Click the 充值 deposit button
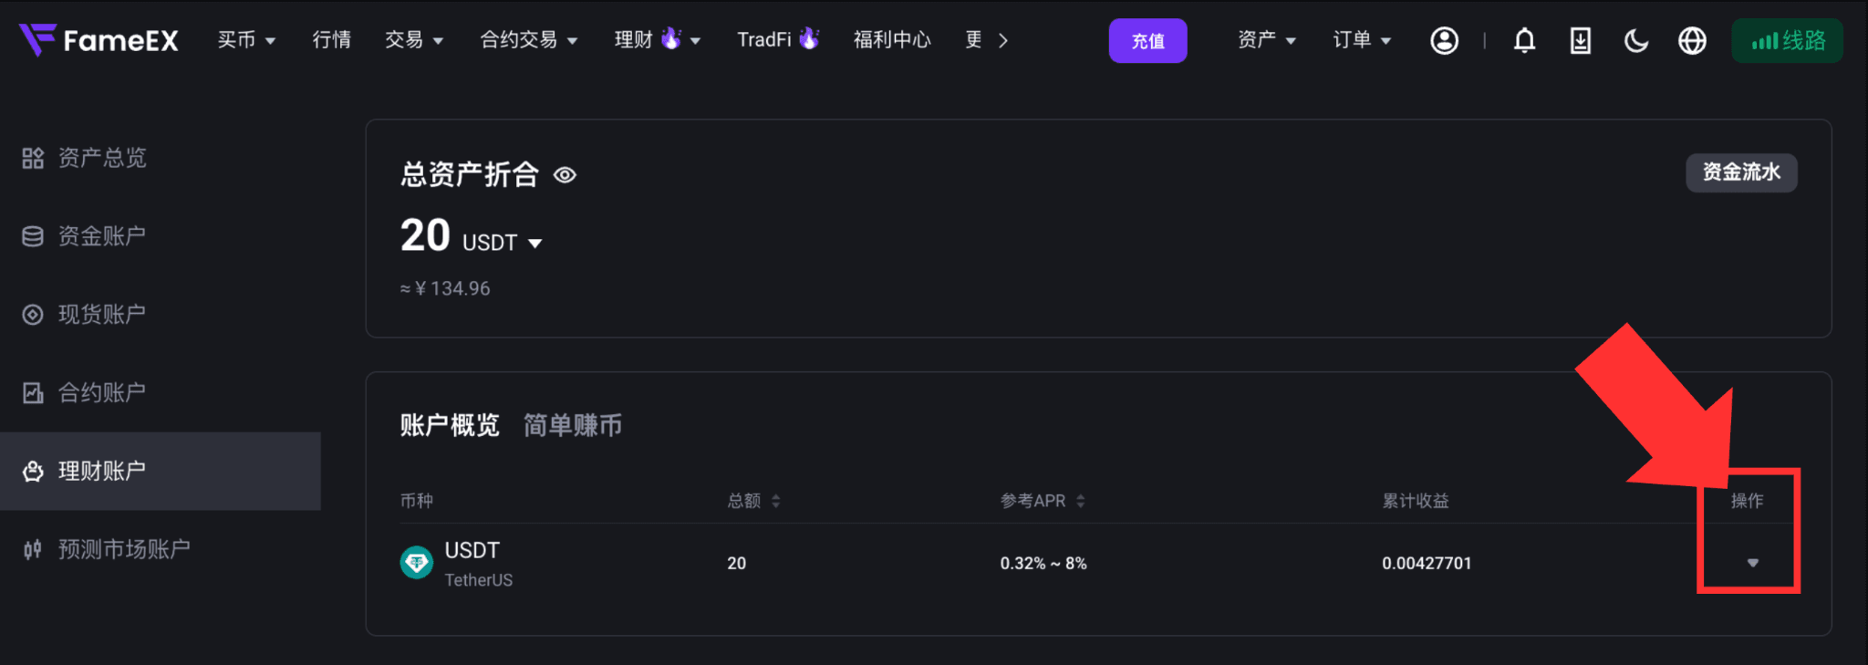1868x665 pixels. pyautogui.click(x=1147, y=40)
